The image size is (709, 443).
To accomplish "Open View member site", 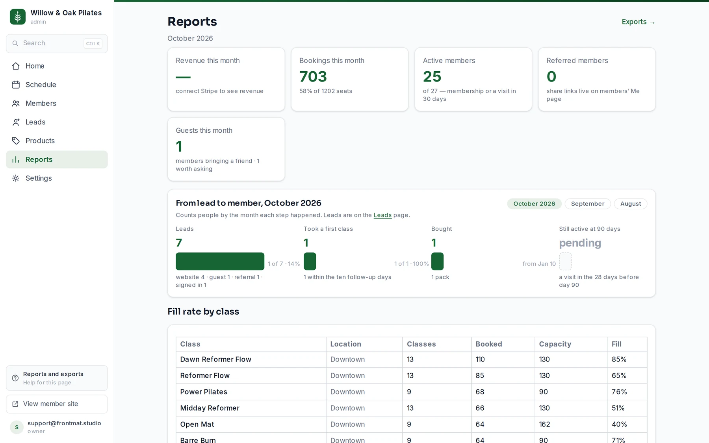I will pyautogui.click(x=57, y=404).
